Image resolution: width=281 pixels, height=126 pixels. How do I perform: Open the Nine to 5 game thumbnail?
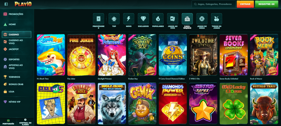(51, 104)
